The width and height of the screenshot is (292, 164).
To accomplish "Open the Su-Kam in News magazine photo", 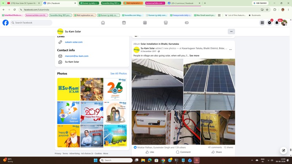I will point(92,136).
